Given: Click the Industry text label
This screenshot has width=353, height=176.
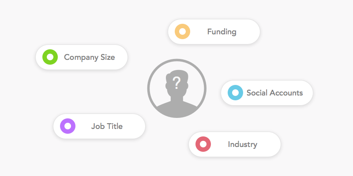Looking at the screenshot, I should tap(242, 144).
